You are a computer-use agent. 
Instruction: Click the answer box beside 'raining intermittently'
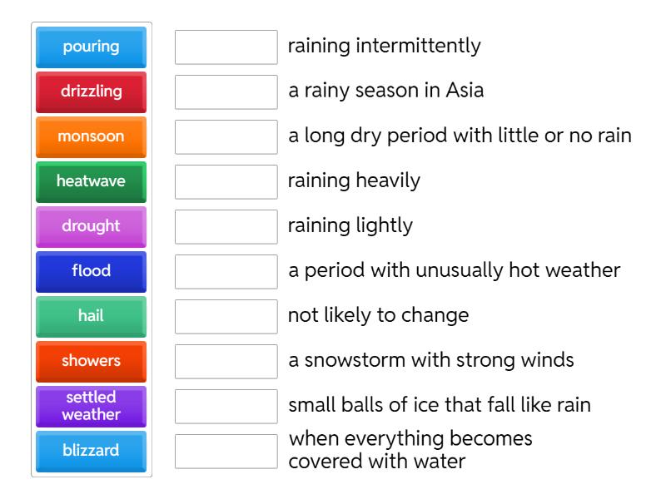point(226,47)
